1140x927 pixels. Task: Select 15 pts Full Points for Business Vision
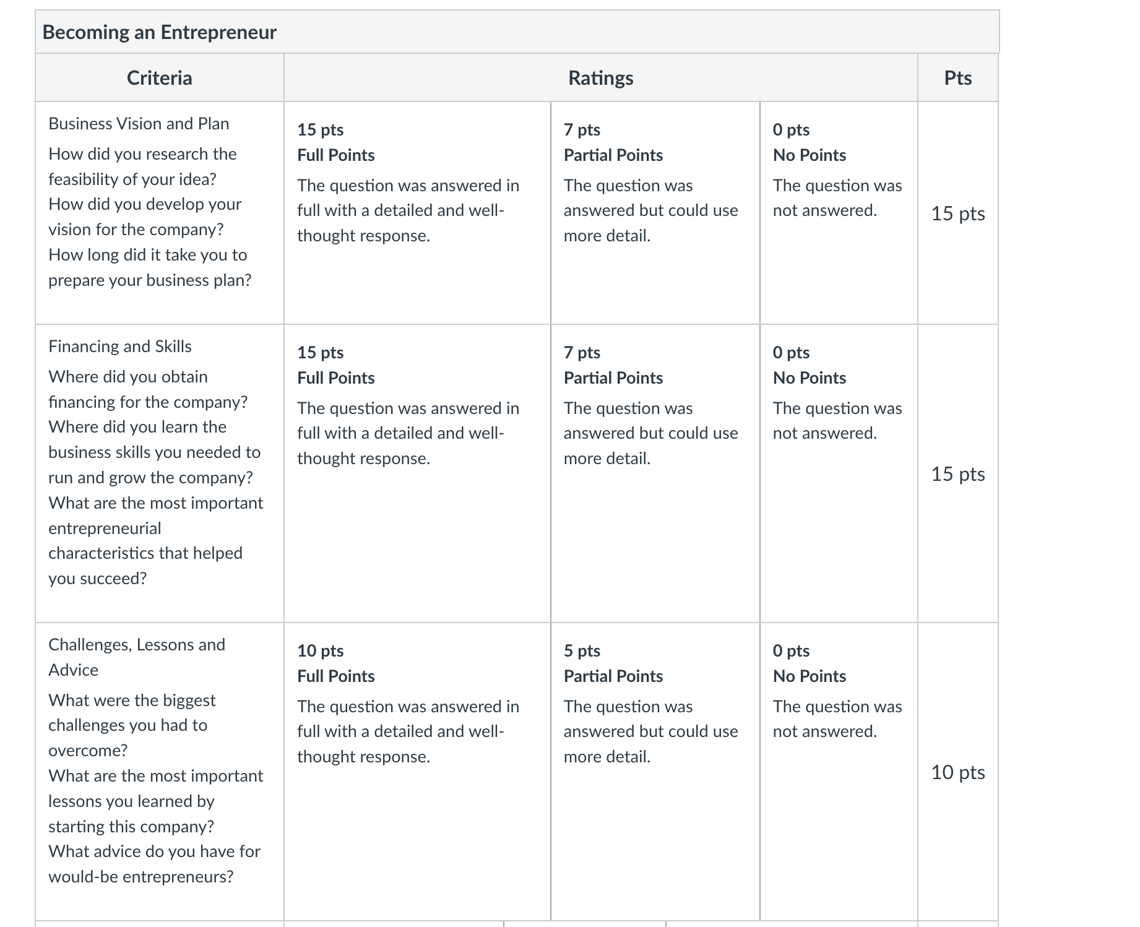417,213
